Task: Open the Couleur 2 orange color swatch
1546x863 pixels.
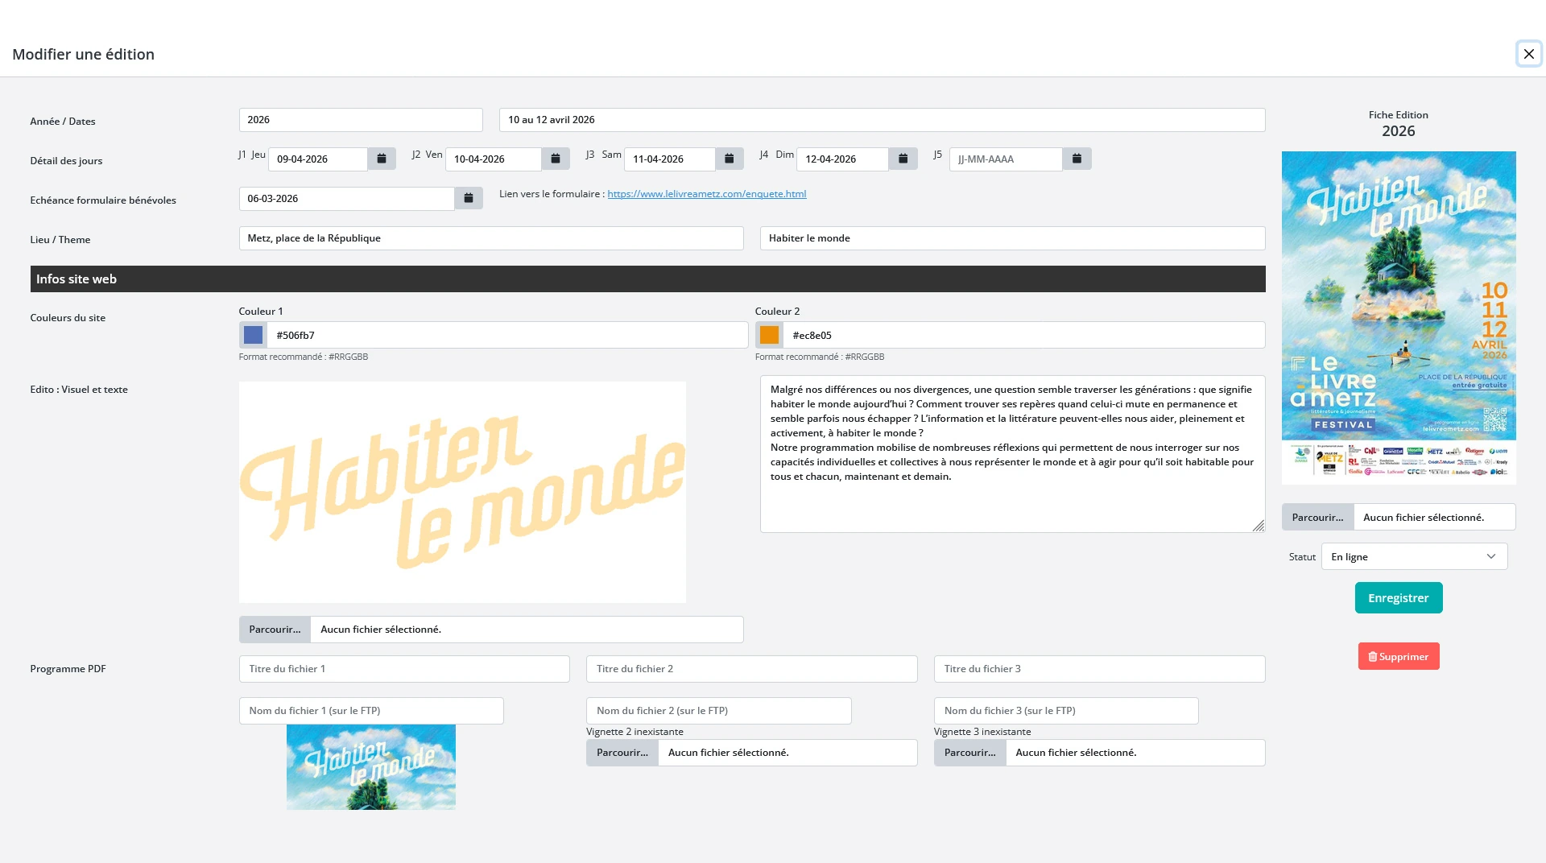Action: [x=769, y=334]
